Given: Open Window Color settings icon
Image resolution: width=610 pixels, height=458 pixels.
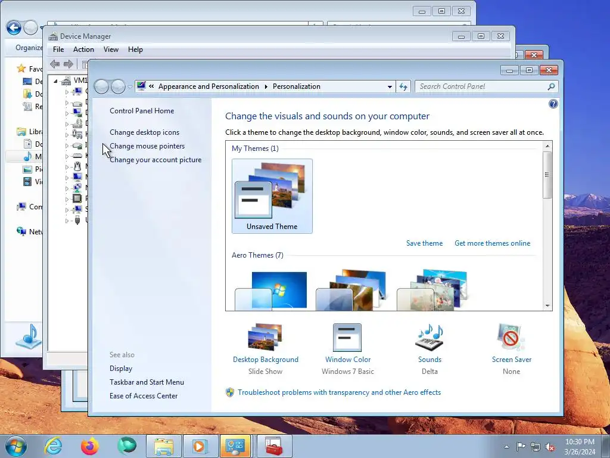Looking at the screenshot, I should pyautogui.click(x=347, y=338).
